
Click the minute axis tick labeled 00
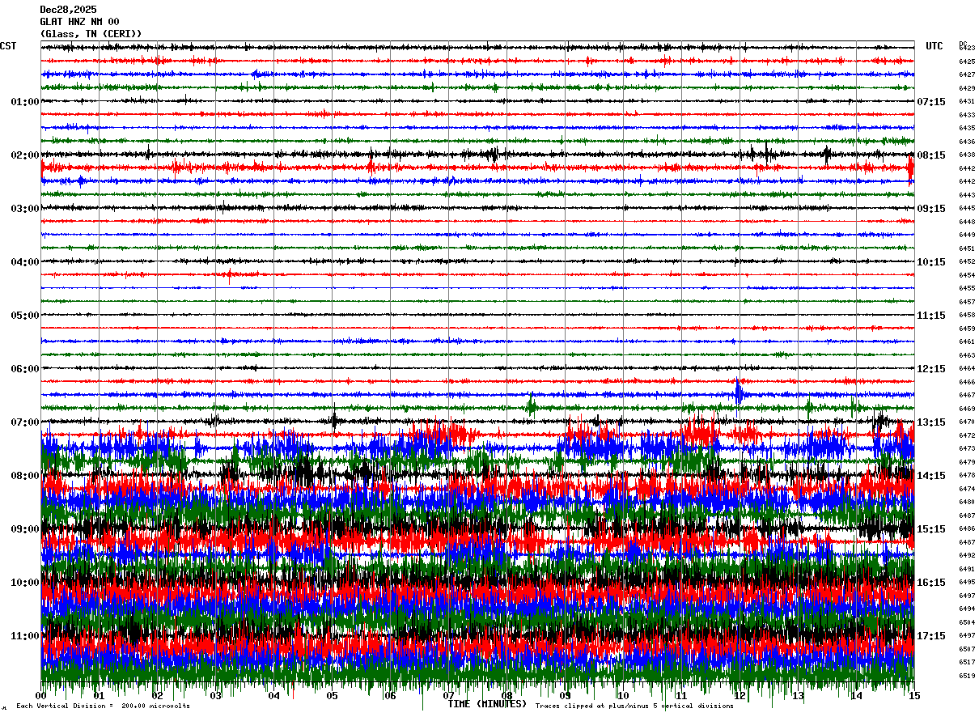tap(40, 696)
